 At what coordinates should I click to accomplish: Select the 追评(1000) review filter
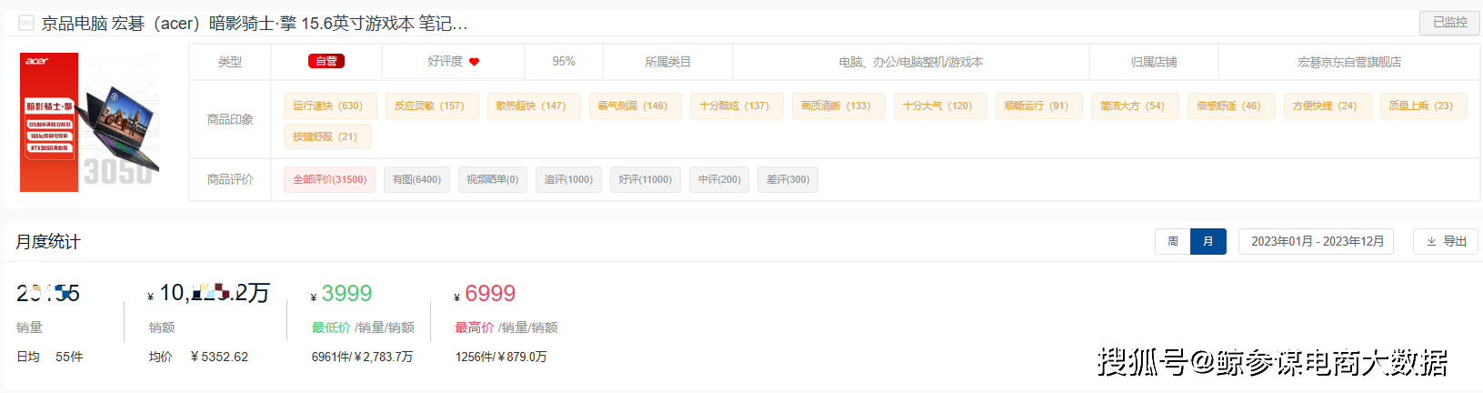[568, 179]
